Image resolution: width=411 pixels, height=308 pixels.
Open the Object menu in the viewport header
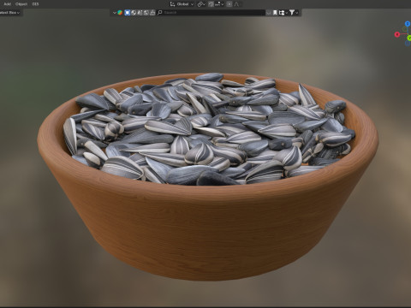21,4
